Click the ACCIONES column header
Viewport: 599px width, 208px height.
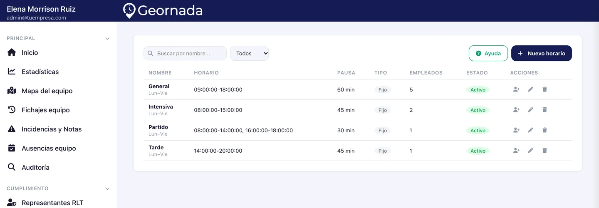[x=524, y=73]
